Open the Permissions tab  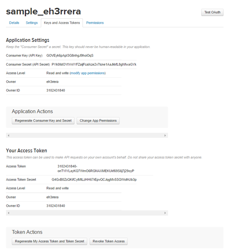click(95, 23)
